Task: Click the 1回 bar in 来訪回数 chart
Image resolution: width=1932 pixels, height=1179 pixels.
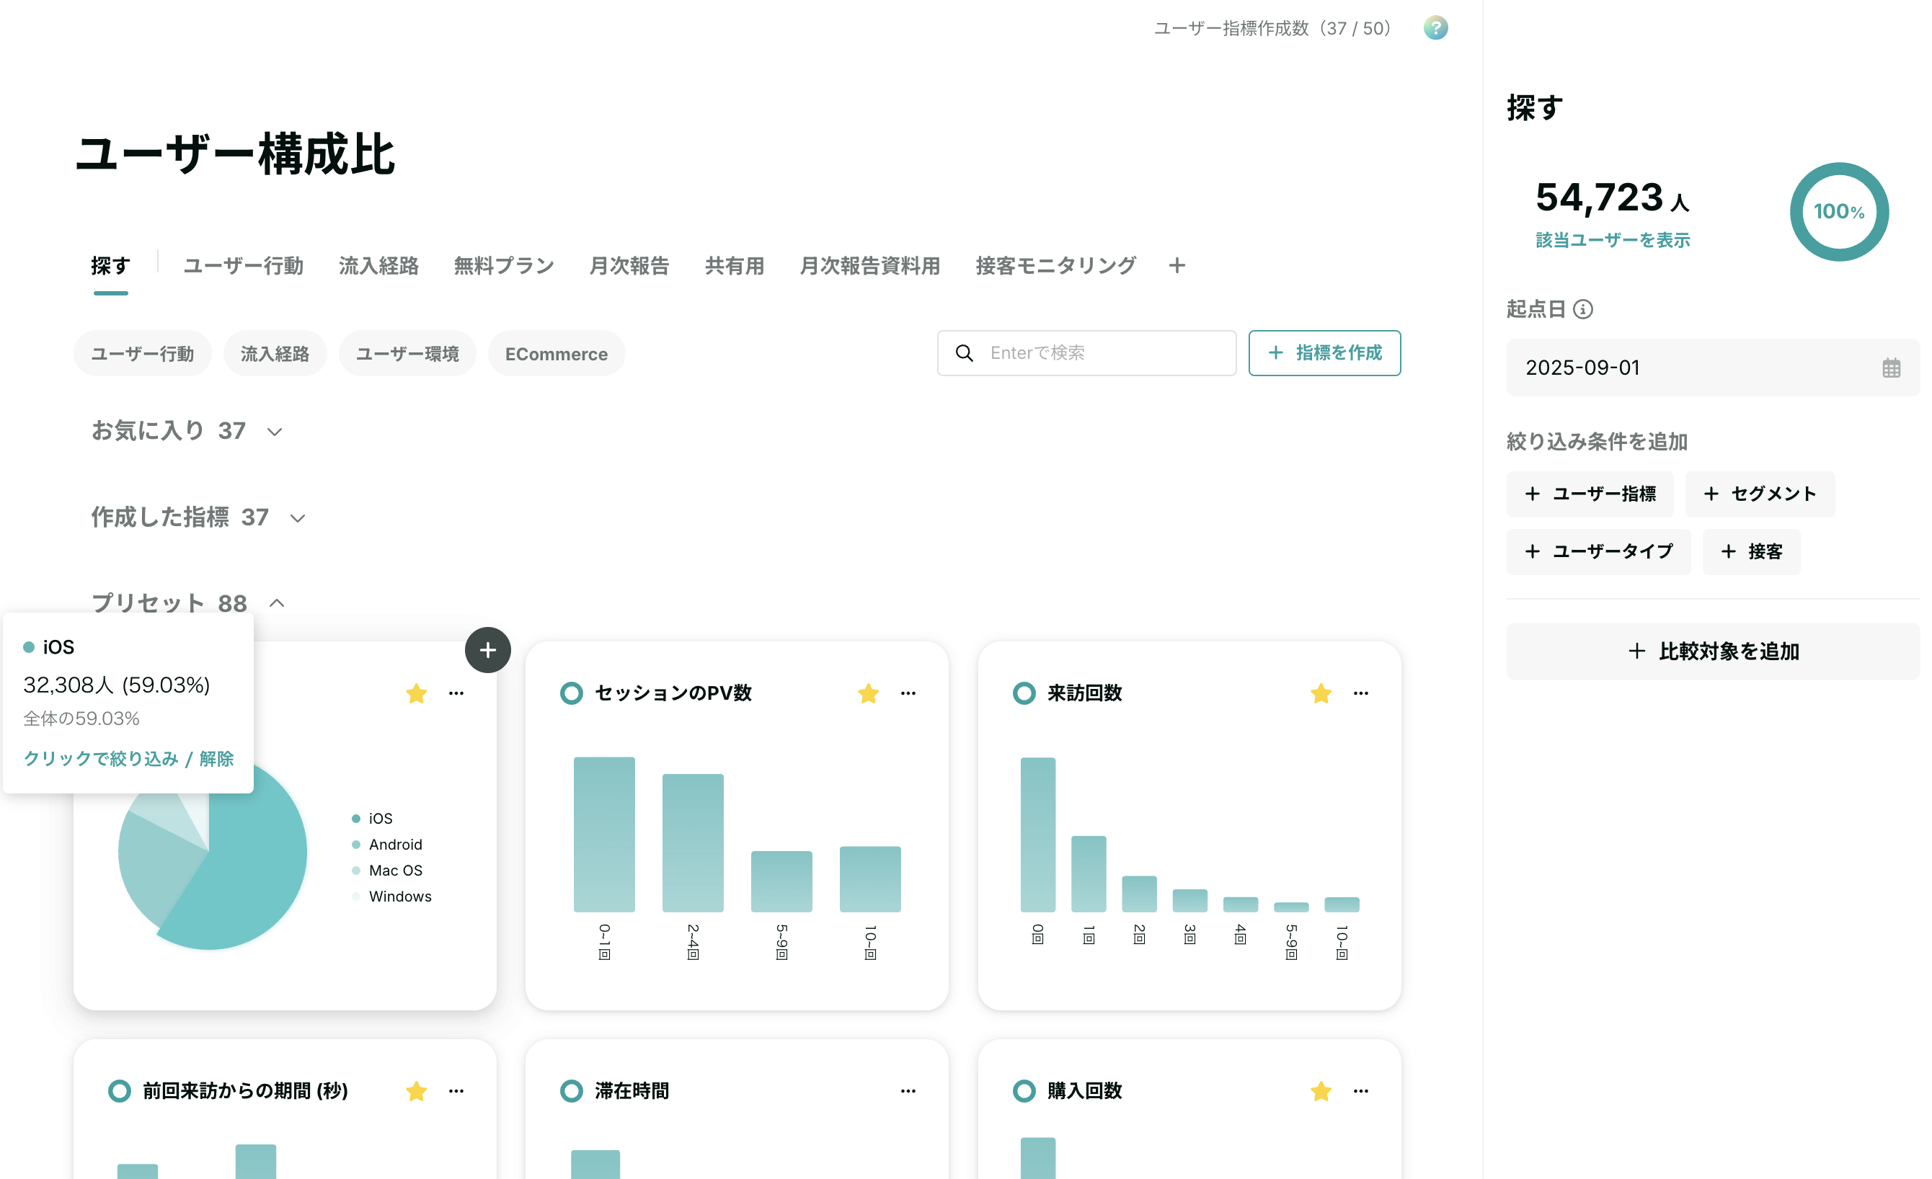Action: 1089,874
